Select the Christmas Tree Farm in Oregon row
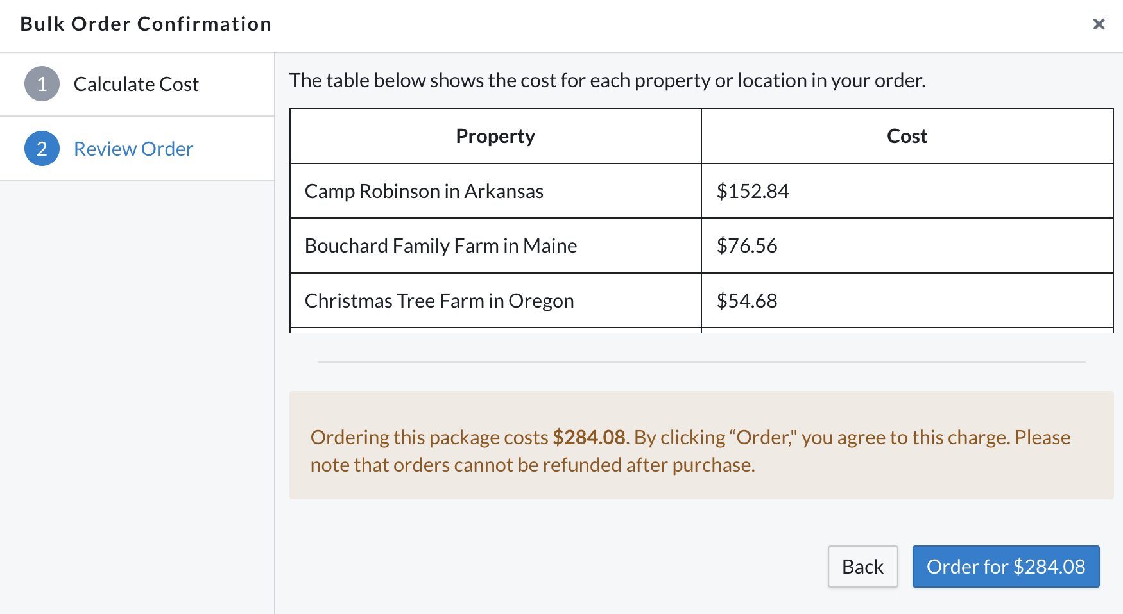The height and width of the screenshot is (614, 1123). 701,301
